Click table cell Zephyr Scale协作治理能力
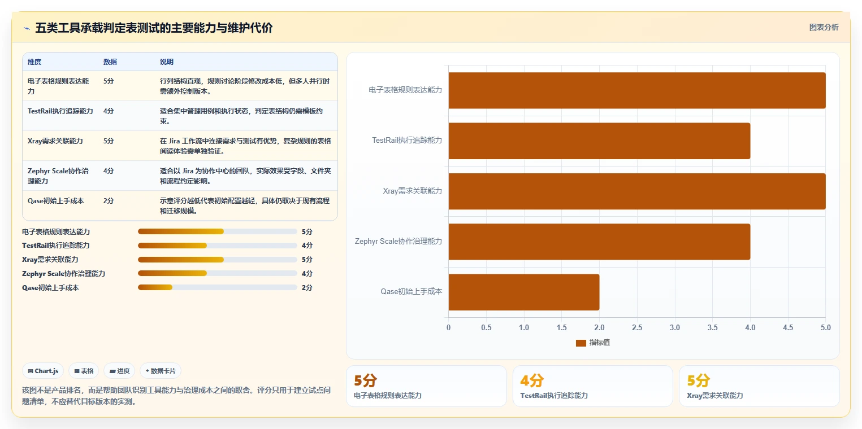This screenshot has height=429, width=862. tap(59, 176)
